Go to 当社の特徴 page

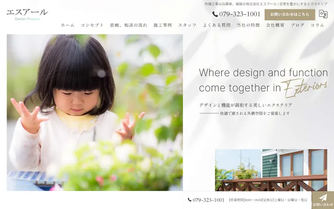tap(248, 25)
